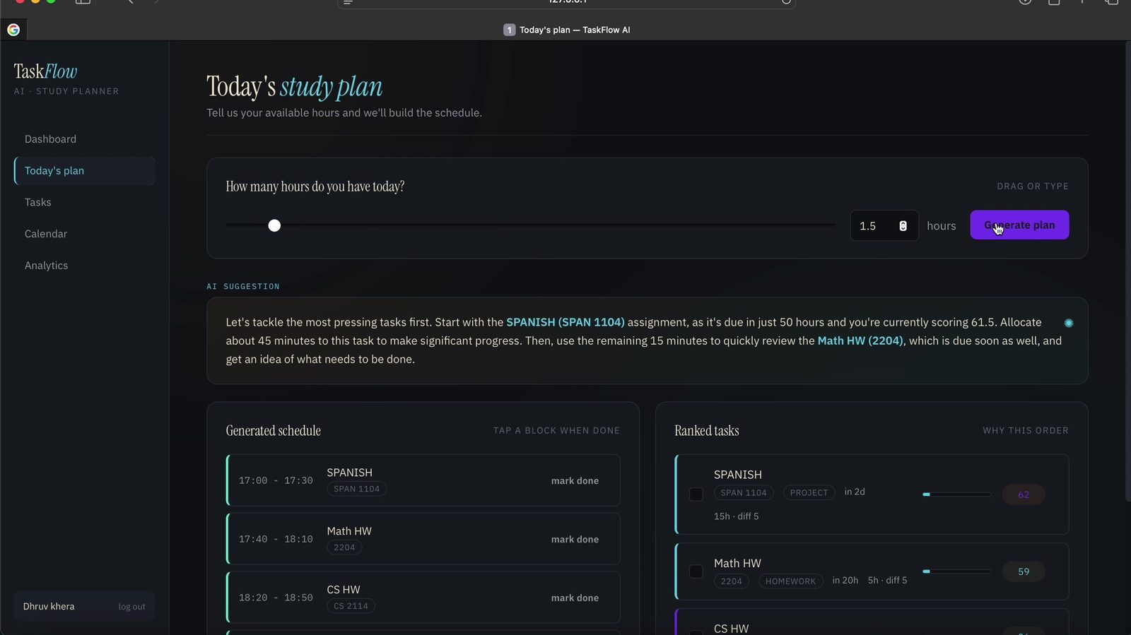Click the Math HW (2204) link in suggestion
Viewport: 1131px width, 635px height.
[860, 340]
